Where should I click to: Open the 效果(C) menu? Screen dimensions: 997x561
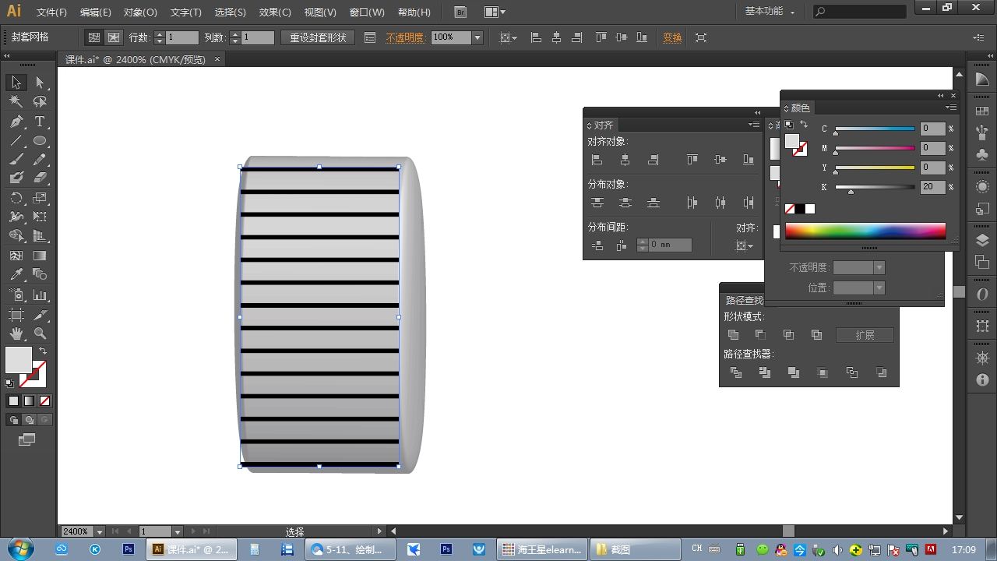pos(274,12)
